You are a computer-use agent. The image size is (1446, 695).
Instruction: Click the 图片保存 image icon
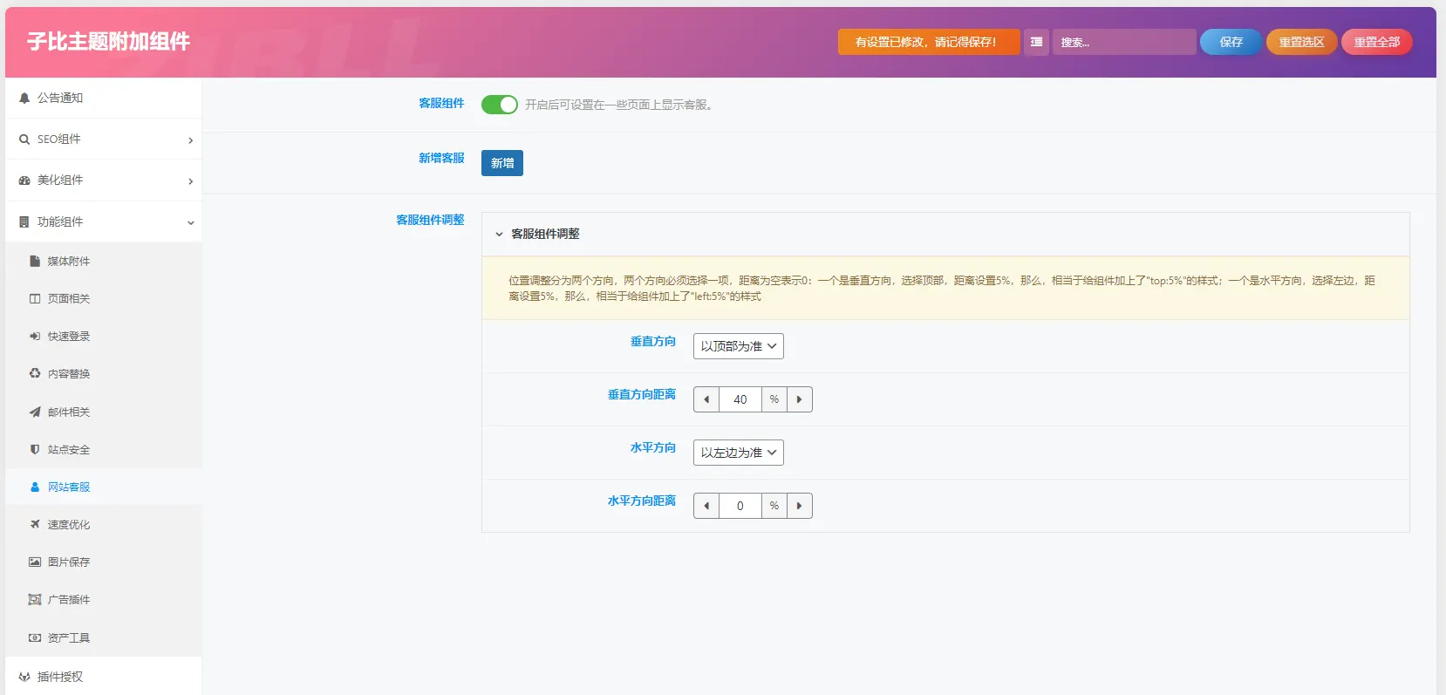pos(35,562)
